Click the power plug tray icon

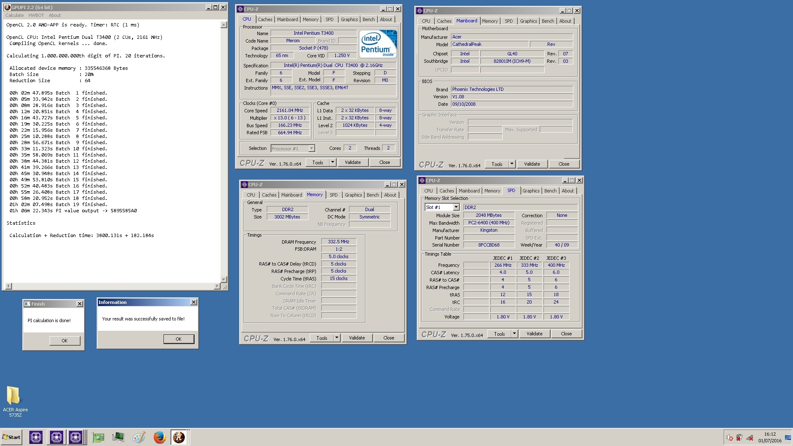[x=740, y=438]
